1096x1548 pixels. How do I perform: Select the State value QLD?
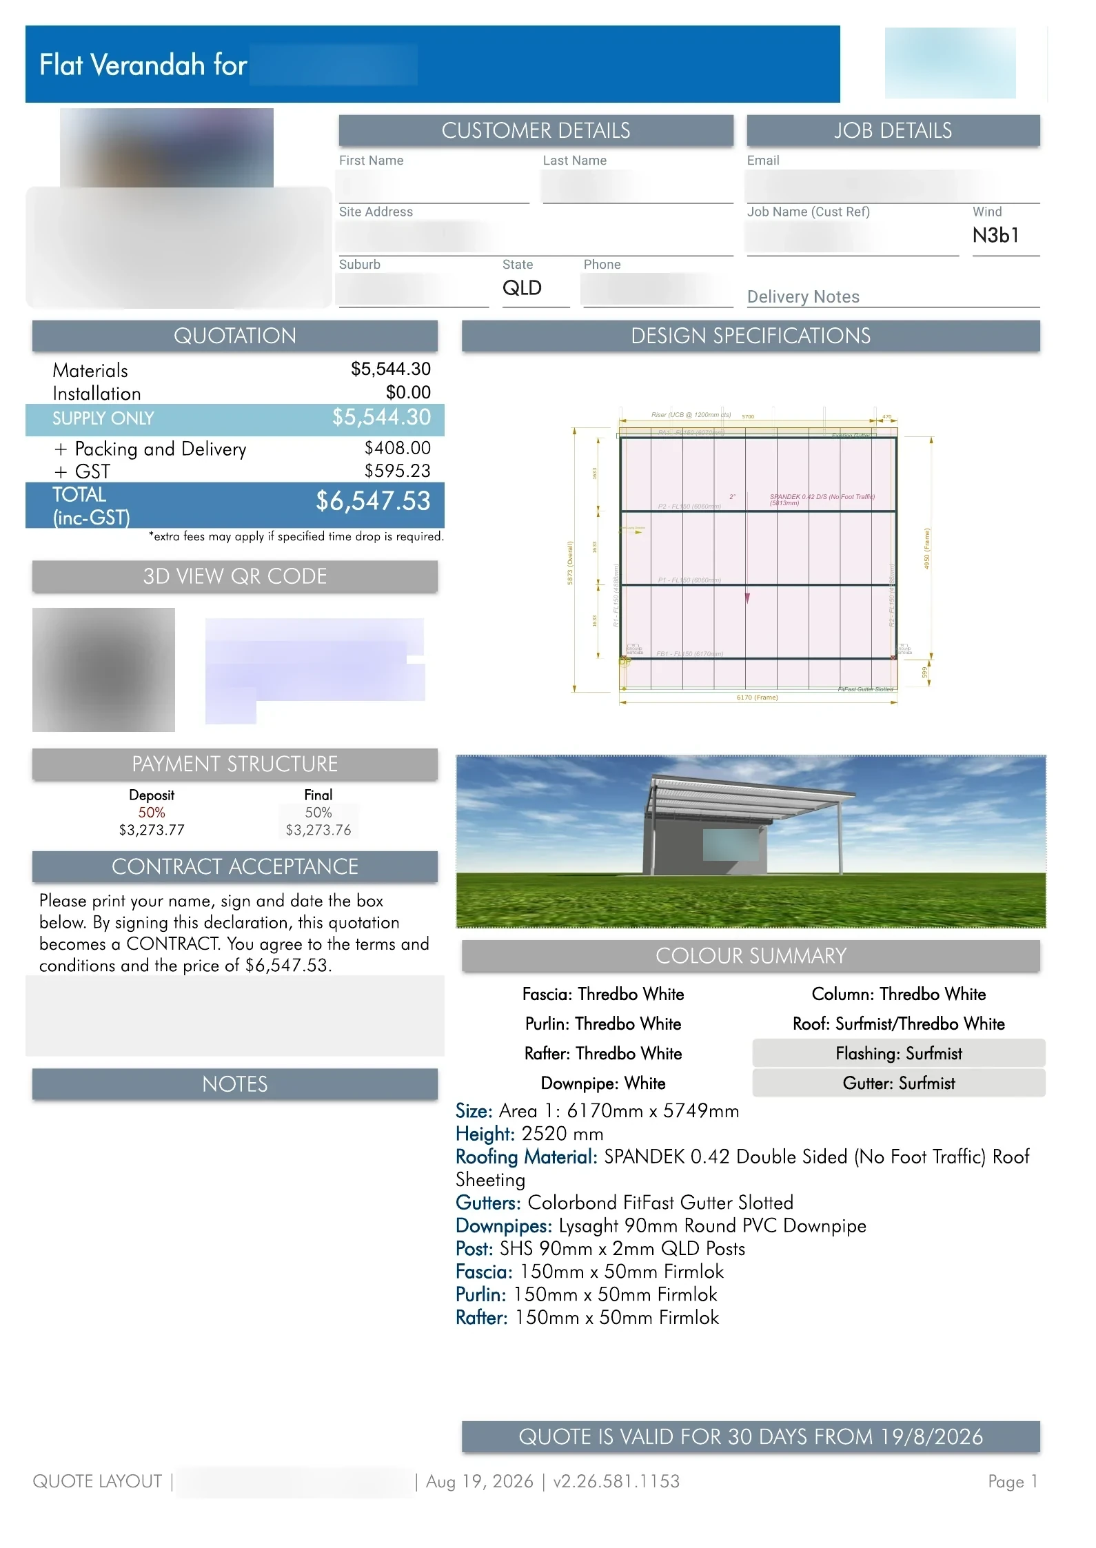(x=522, y=288)
